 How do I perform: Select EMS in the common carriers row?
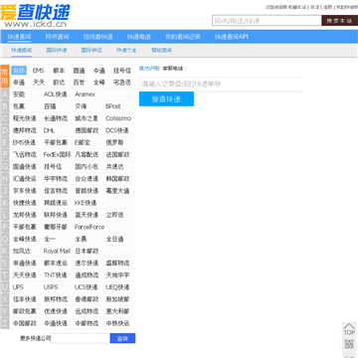38,71
